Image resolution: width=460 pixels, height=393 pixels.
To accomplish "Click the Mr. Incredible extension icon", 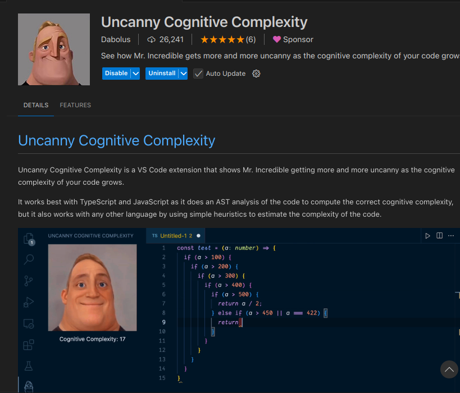I will [54, 49].
